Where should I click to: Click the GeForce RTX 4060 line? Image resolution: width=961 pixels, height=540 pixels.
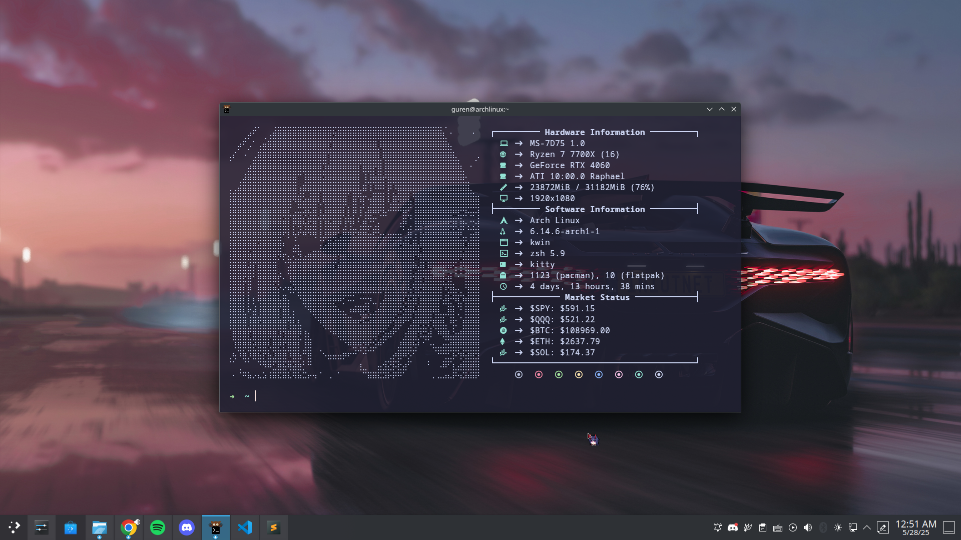coord(570,165)
